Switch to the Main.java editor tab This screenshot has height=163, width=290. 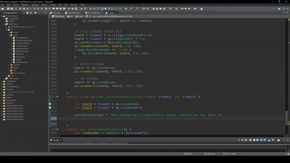point(55,13)
